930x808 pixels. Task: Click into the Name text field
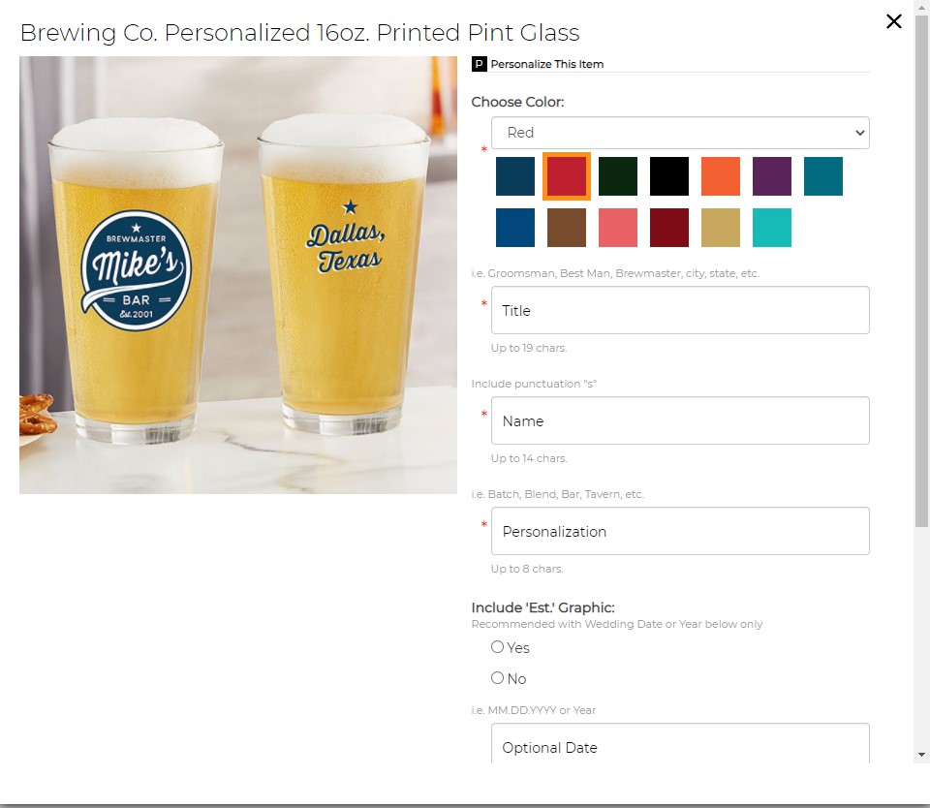(x=680, y=420)
